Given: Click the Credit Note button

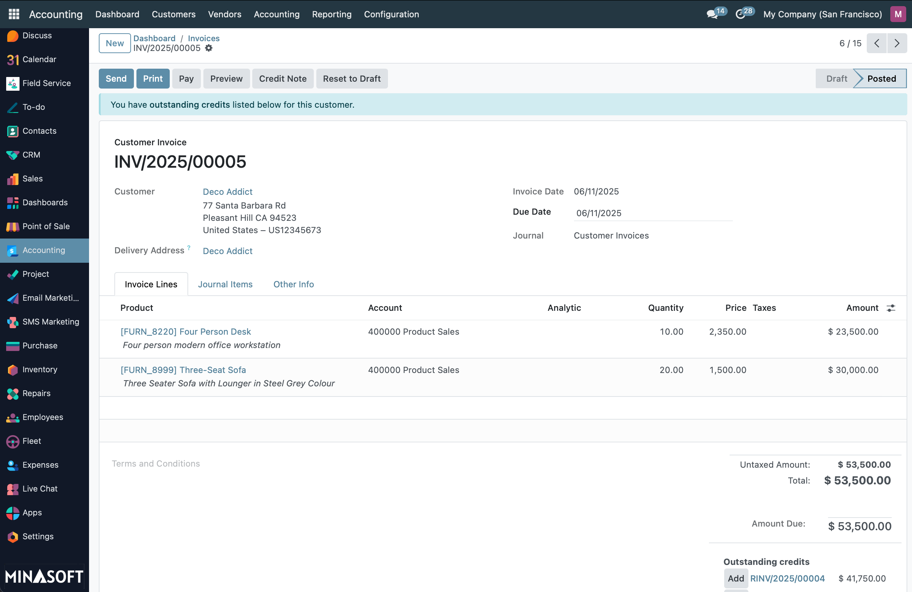Looking at the screenshot, I should point(282,78).
